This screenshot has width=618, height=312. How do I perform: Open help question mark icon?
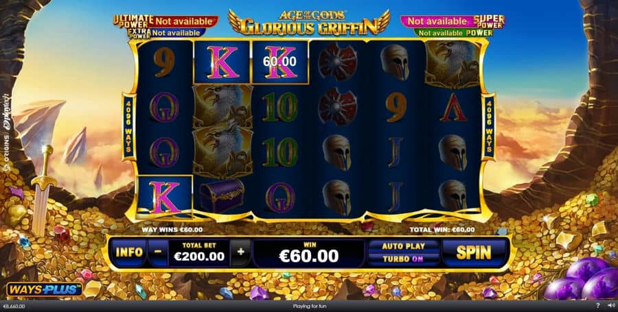point(597,306)
